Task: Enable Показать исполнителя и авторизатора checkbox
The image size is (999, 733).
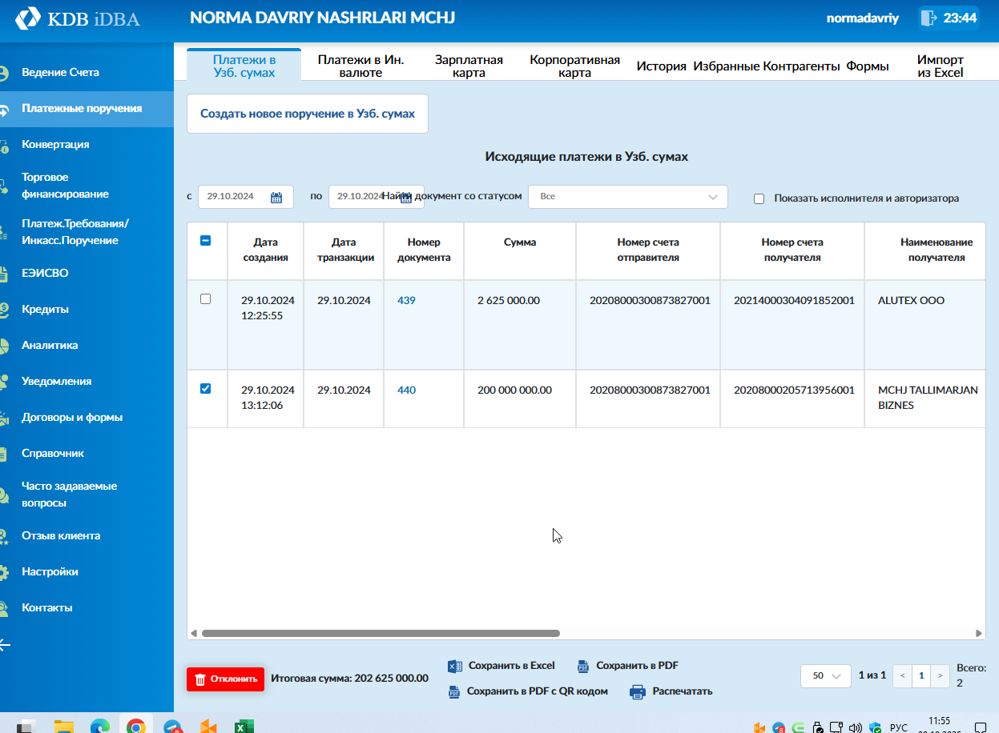Action: pyautogui.click(x=759, y=198)
